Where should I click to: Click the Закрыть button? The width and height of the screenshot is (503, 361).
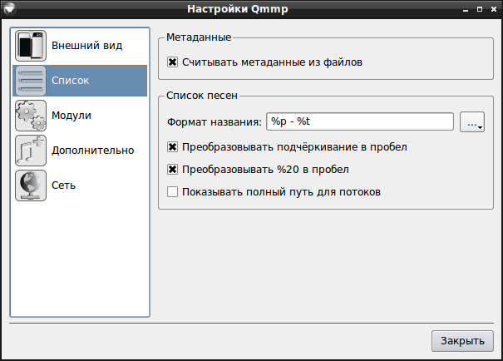tap(462, 341)
